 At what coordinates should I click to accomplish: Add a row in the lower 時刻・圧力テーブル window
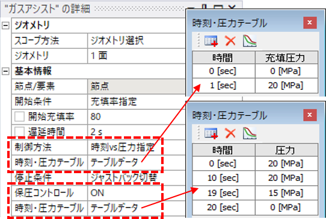[211, 133]
